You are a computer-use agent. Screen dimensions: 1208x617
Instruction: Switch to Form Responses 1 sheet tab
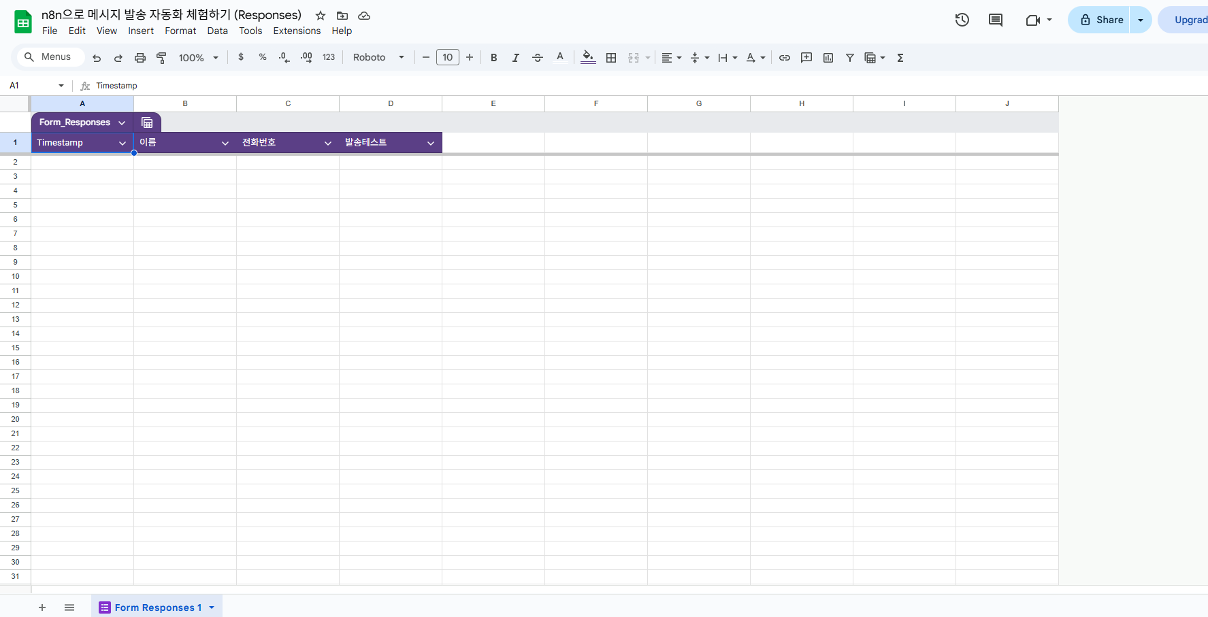coord(157,607)
